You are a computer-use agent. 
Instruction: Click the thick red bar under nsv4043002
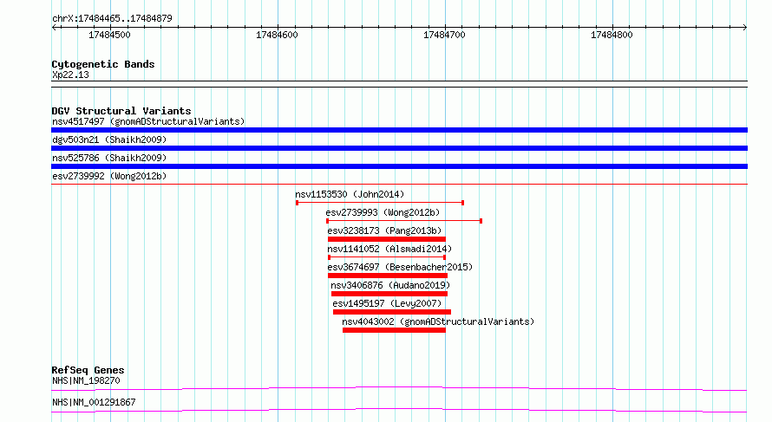click(x=394, y=330)
